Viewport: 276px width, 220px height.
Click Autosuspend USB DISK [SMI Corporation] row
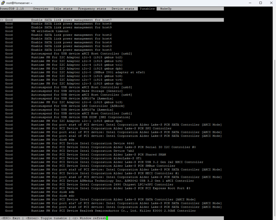click(67, 117)
